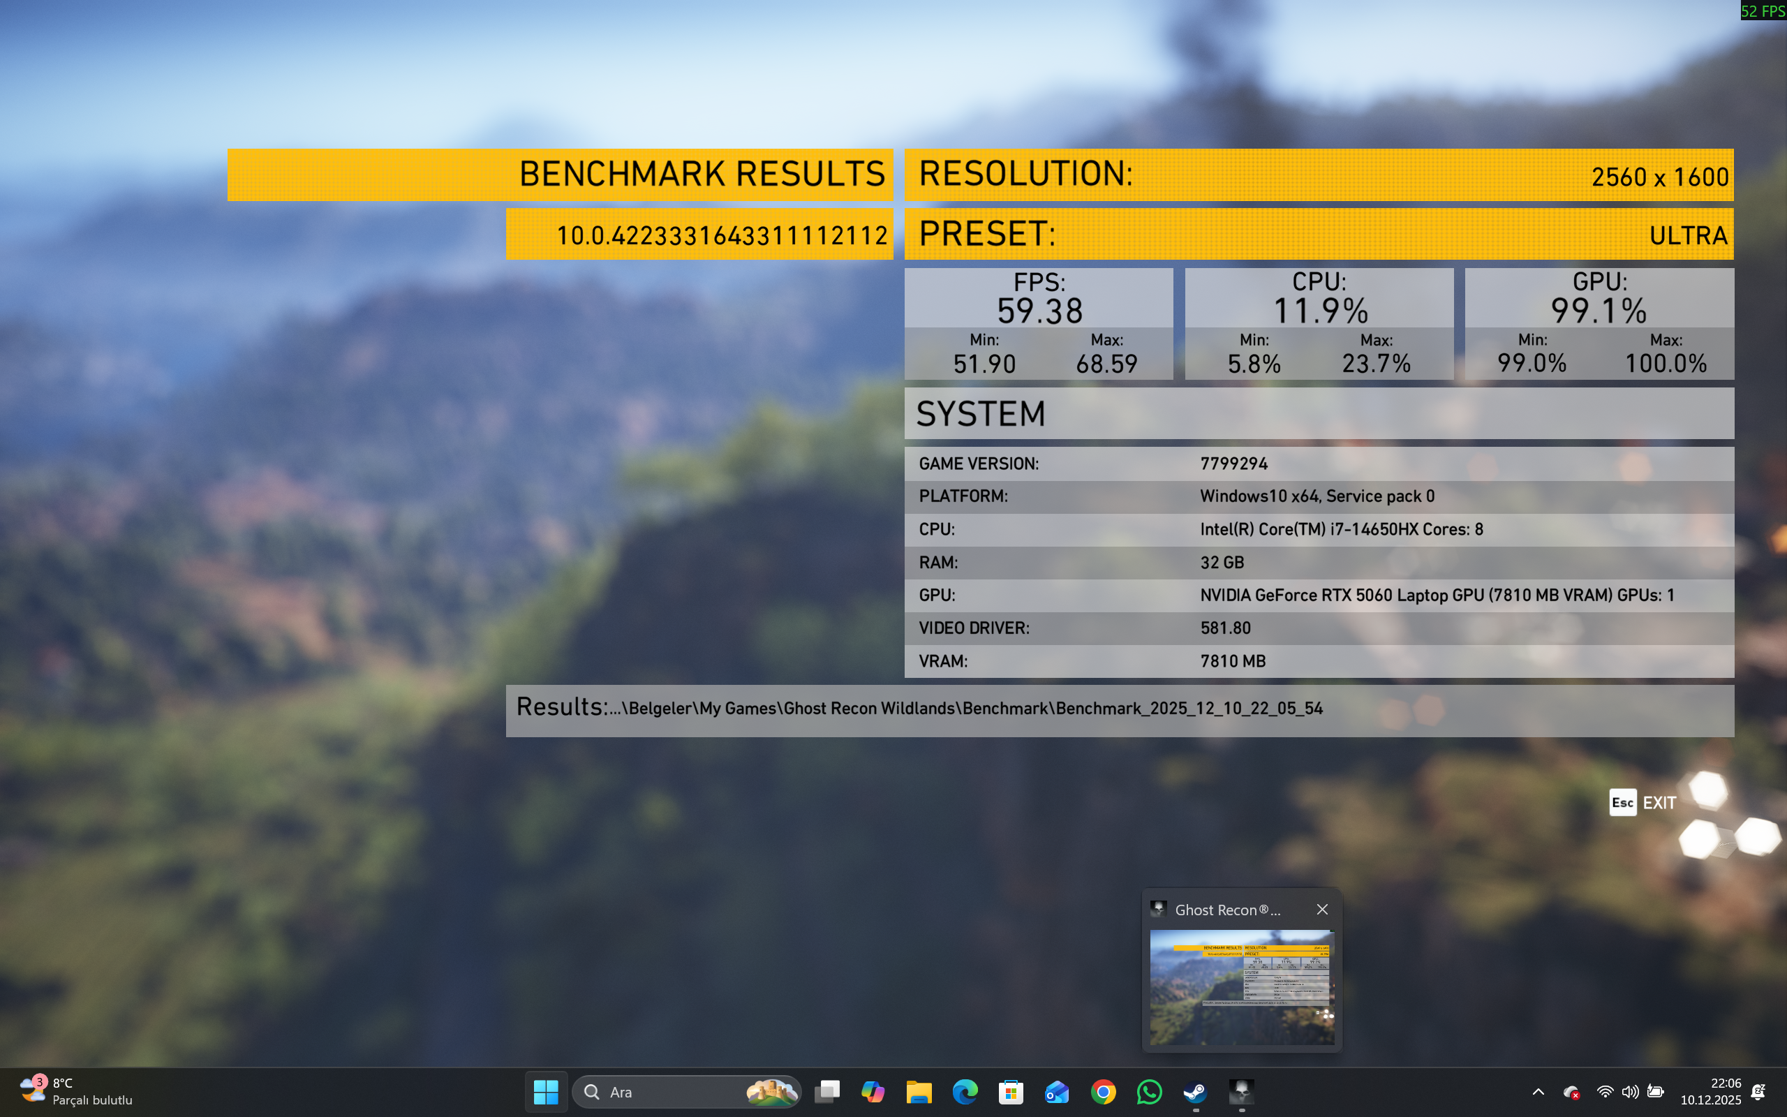Click the benchmark results file path

967,709
